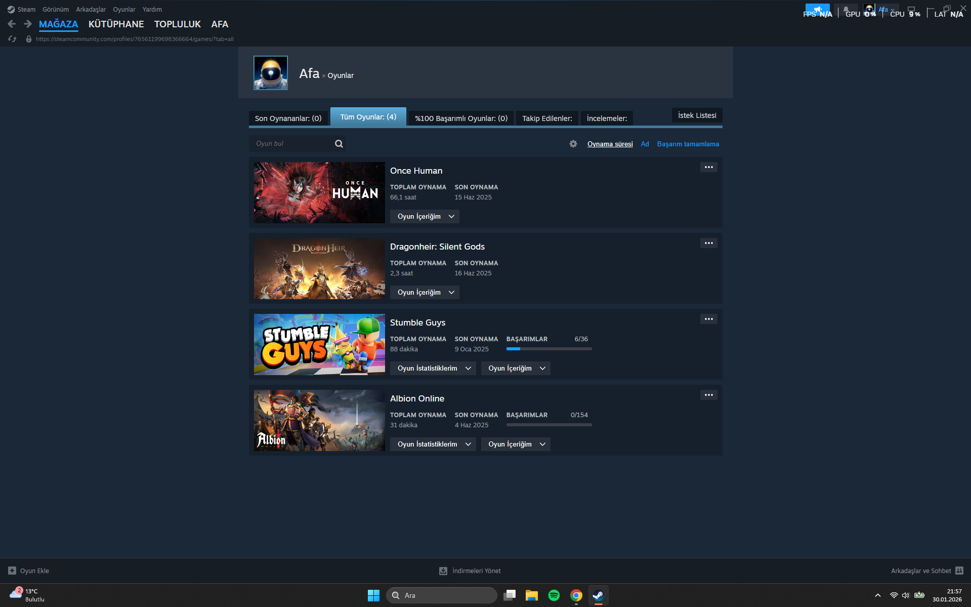Click the Steam logo in the menu bar
The height and width of the screenshot is (607, 971).
pos(11,10)
